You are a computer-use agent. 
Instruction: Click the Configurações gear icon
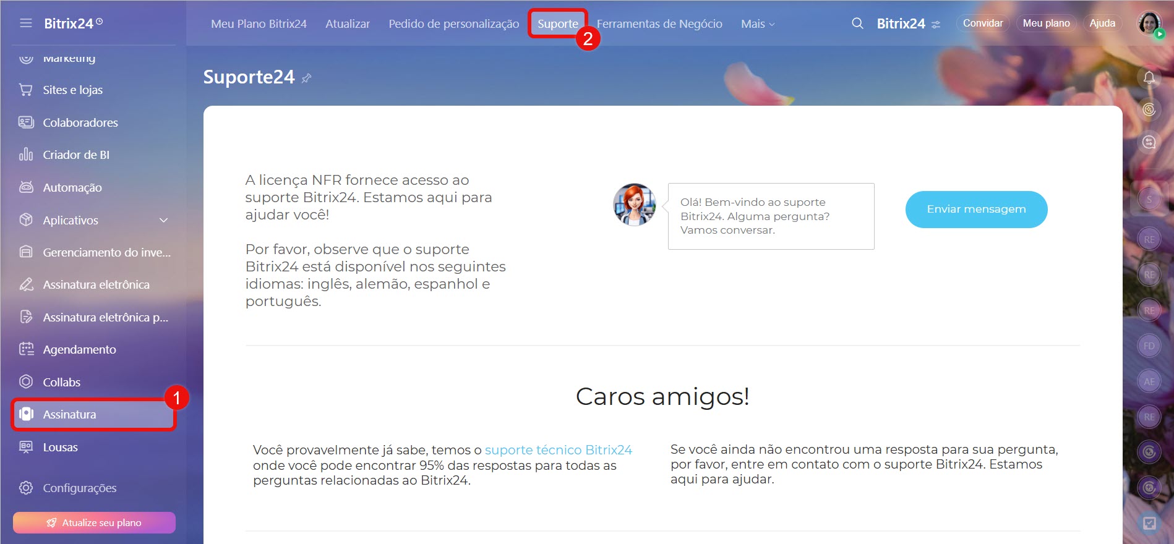point(26,488)
